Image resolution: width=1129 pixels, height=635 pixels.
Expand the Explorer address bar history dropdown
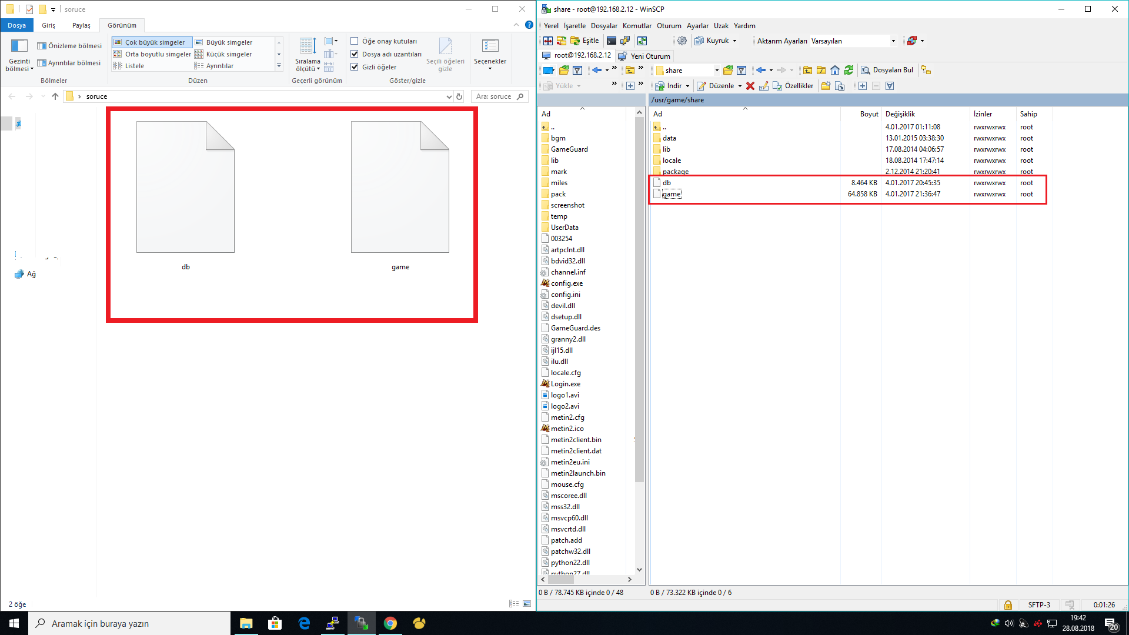click(449, 96)
